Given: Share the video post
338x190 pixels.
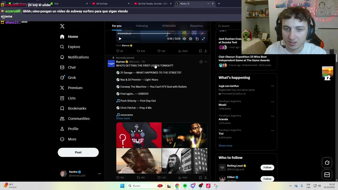Looking at the screenshot, I should 206,51.
